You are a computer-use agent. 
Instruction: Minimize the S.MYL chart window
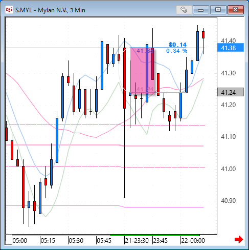coord(201,10)
